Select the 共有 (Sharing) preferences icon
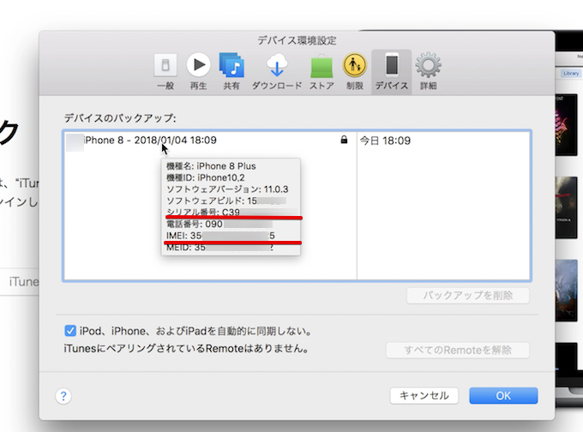 (231, 70)
